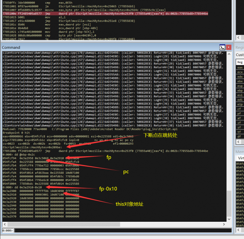Click the Memory pane scroll left arrow
The image size is (244, 239).
tap(238, 230)
